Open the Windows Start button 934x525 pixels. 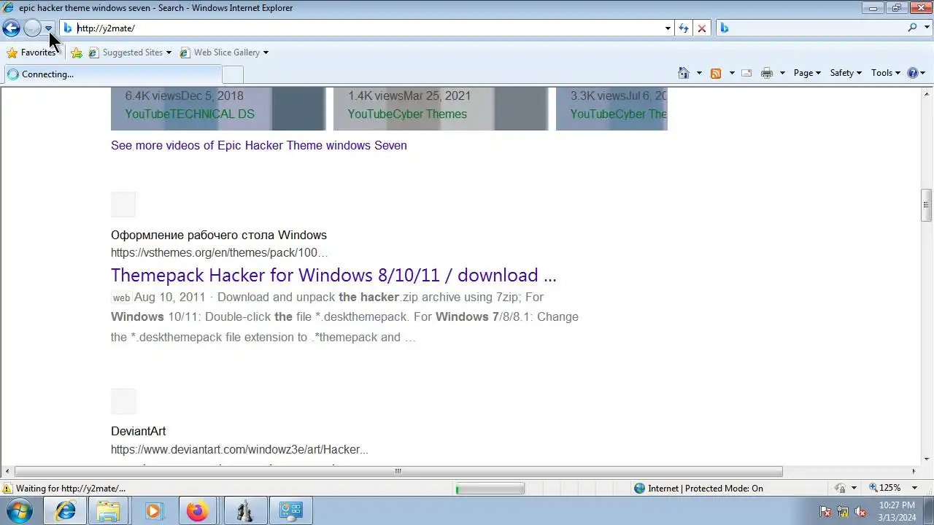pyautogui.click(x=20, y=510)
